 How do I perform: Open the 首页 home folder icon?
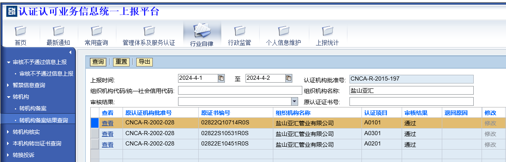coord(21,31)
